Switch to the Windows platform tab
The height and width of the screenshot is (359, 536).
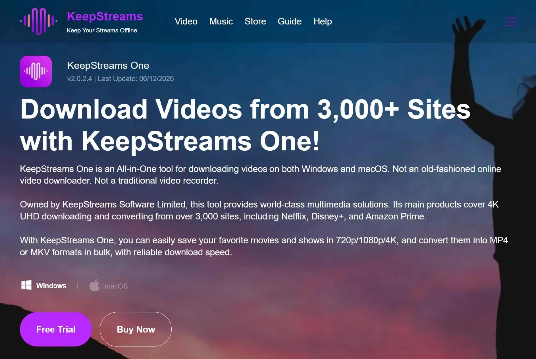click(x=44, y=285)
